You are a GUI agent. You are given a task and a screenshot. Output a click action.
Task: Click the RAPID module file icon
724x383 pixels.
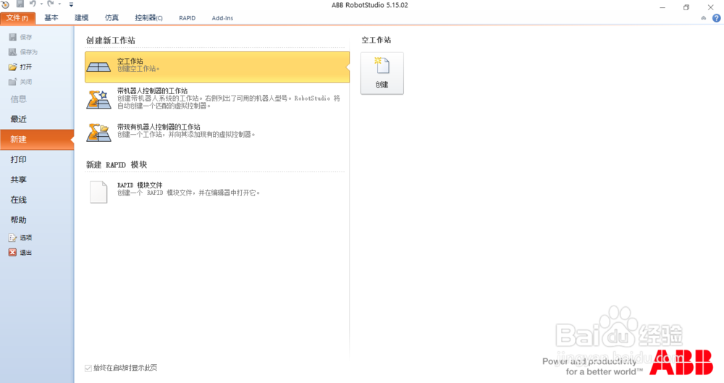[x=98, y=192]
